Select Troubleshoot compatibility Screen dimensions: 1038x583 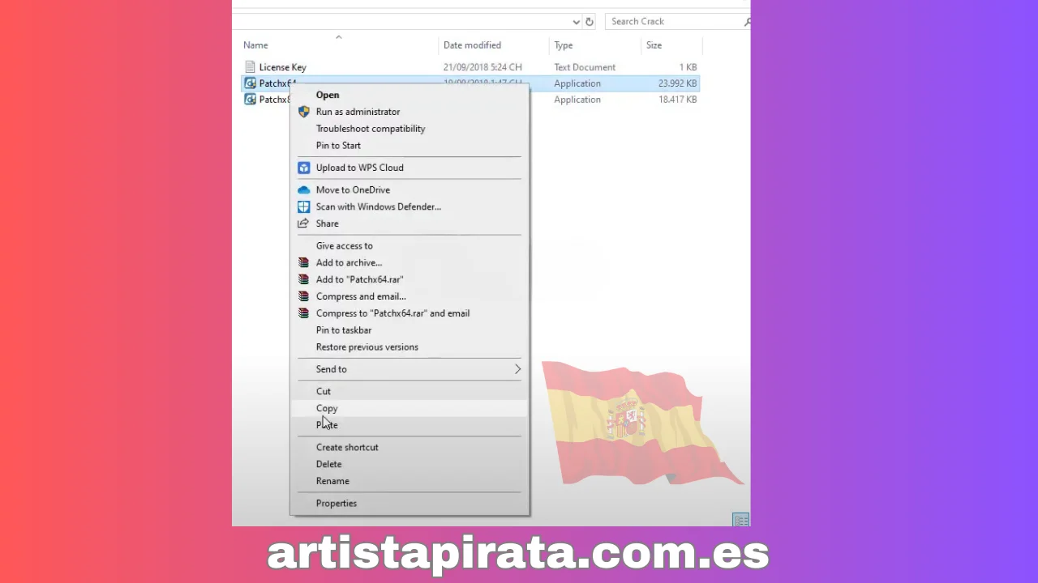pyautogui.click(x=371, y=129)
